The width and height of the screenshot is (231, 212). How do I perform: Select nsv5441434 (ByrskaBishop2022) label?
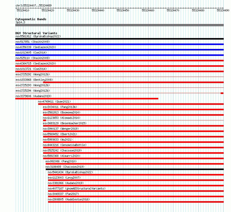70,172
